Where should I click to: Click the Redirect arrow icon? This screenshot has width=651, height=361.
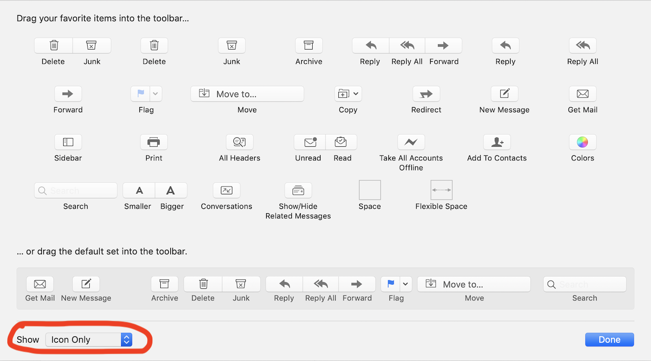[x=426, y=94]
